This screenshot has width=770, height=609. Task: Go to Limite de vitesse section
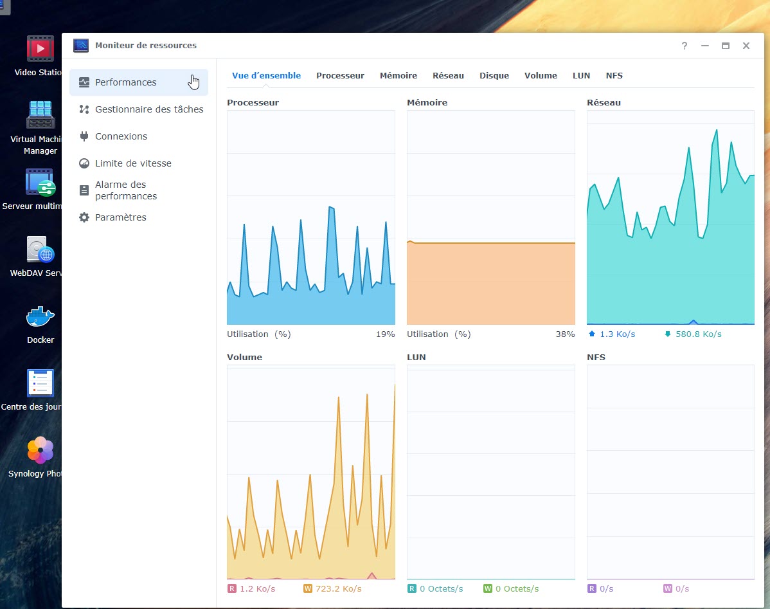(x=133, y=163)
